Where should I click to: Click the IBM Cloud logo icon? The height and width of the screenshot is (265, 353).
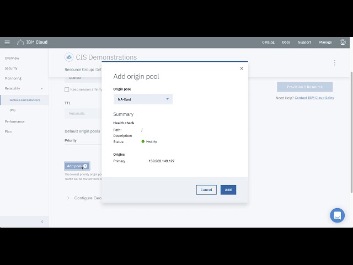(20, 42)
